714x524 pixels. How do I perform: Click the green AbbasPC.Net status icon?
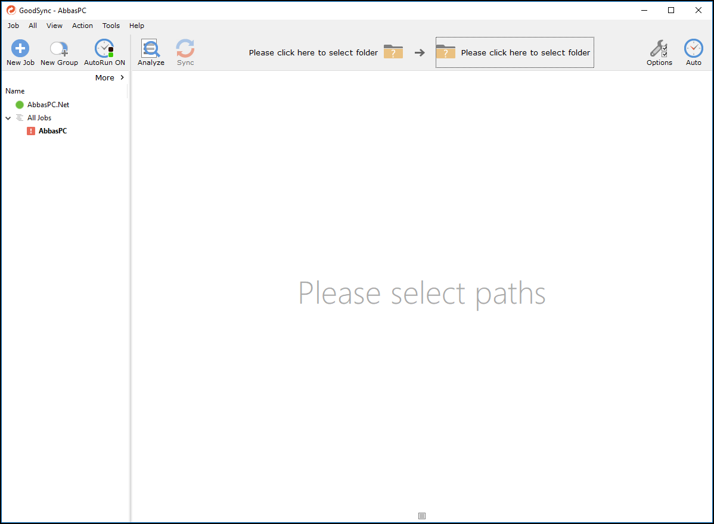pos(20,105)
